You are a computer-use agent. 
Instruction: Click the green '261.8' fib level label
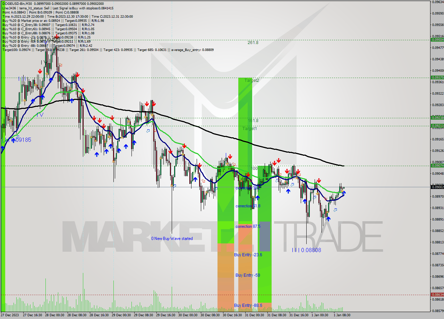(253, 42)
